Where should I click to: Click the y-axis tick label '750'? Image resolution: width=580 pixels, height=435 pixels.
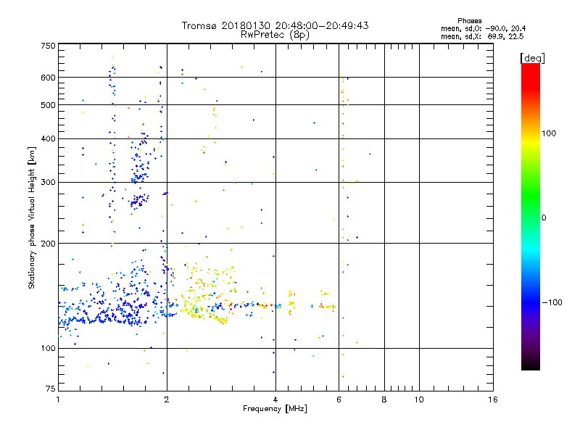pos(48,46)
